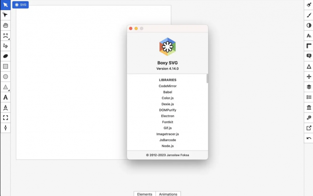Click the Boxy SVG hexagon logo
This screenshot has height=196, width=313.
(167, 47)
